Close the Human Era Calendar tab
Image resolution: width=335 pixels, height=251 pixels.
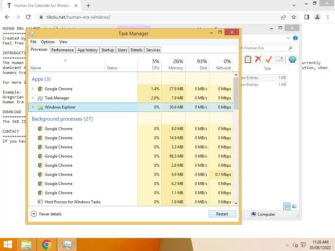[x=76, y=6]
